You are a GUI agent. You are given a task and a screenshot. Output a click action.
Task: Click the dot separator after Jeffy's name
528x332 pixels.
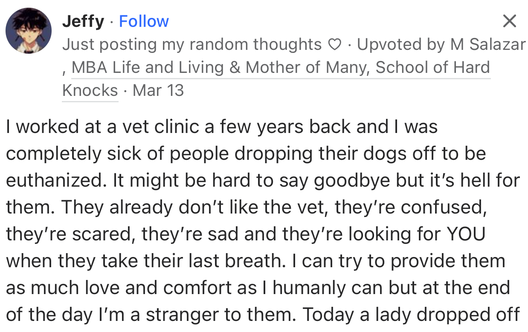[112, 21]
